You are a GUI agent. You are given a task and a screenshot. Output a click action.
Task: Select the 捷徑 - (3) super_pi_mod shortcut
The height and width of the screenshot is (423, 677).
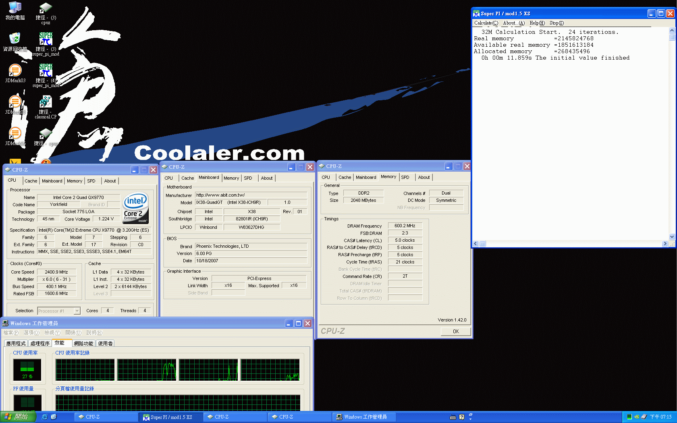[46, 44]
